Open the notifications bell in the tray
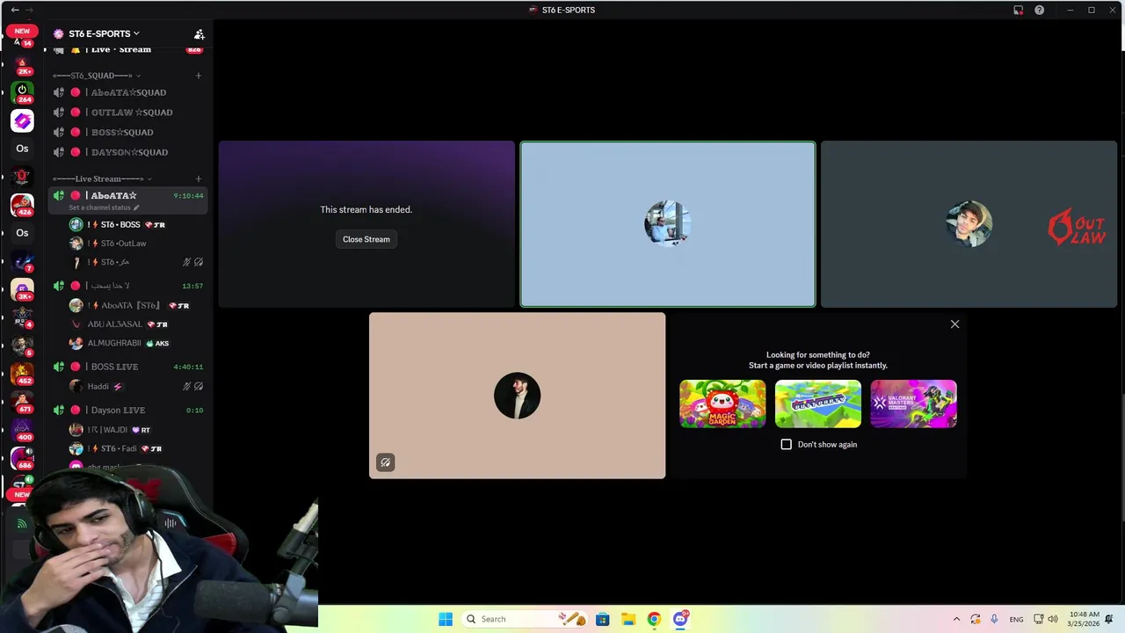Viewport: 1125px width, 633px height. [x=1110, y=619]
